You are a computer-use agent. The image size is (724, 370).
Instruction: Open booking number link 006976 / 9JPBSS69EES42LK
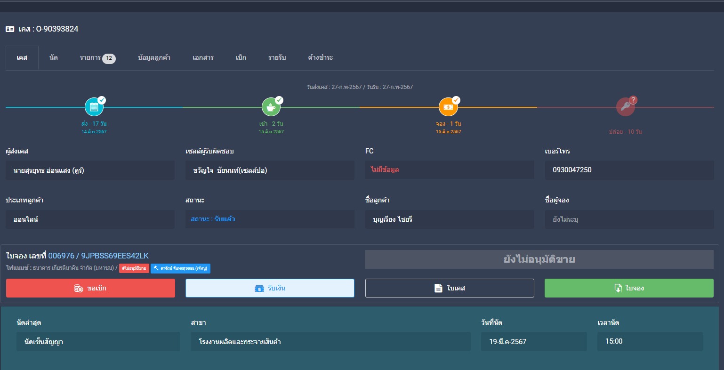pos(98,256)
